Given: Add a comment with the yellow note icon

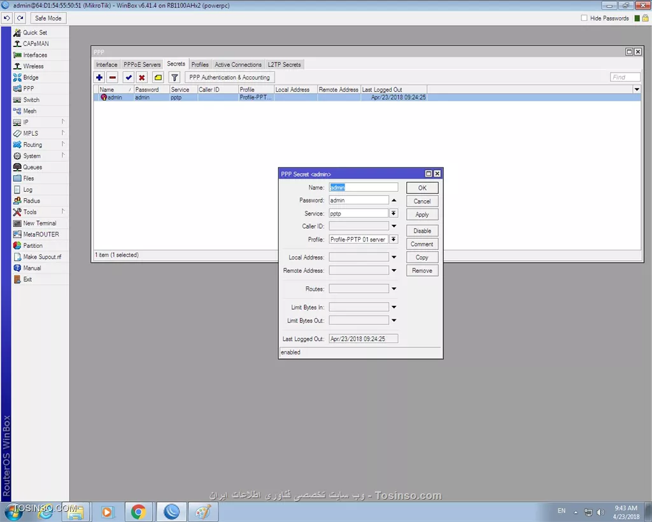Looking at the screenshot, I should click(x=158, y=77).
